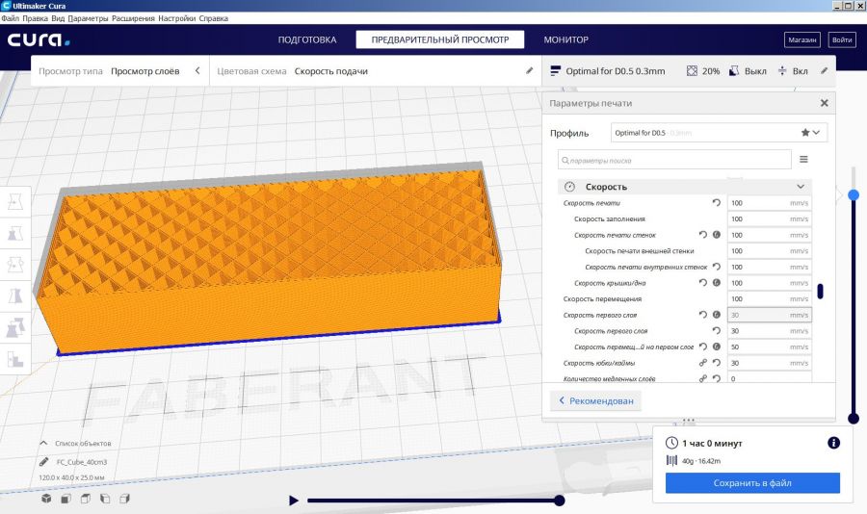Collapse the Список объектов list
Image resolution: width=867 pixels, height=514 pixels.
[43, 443]
